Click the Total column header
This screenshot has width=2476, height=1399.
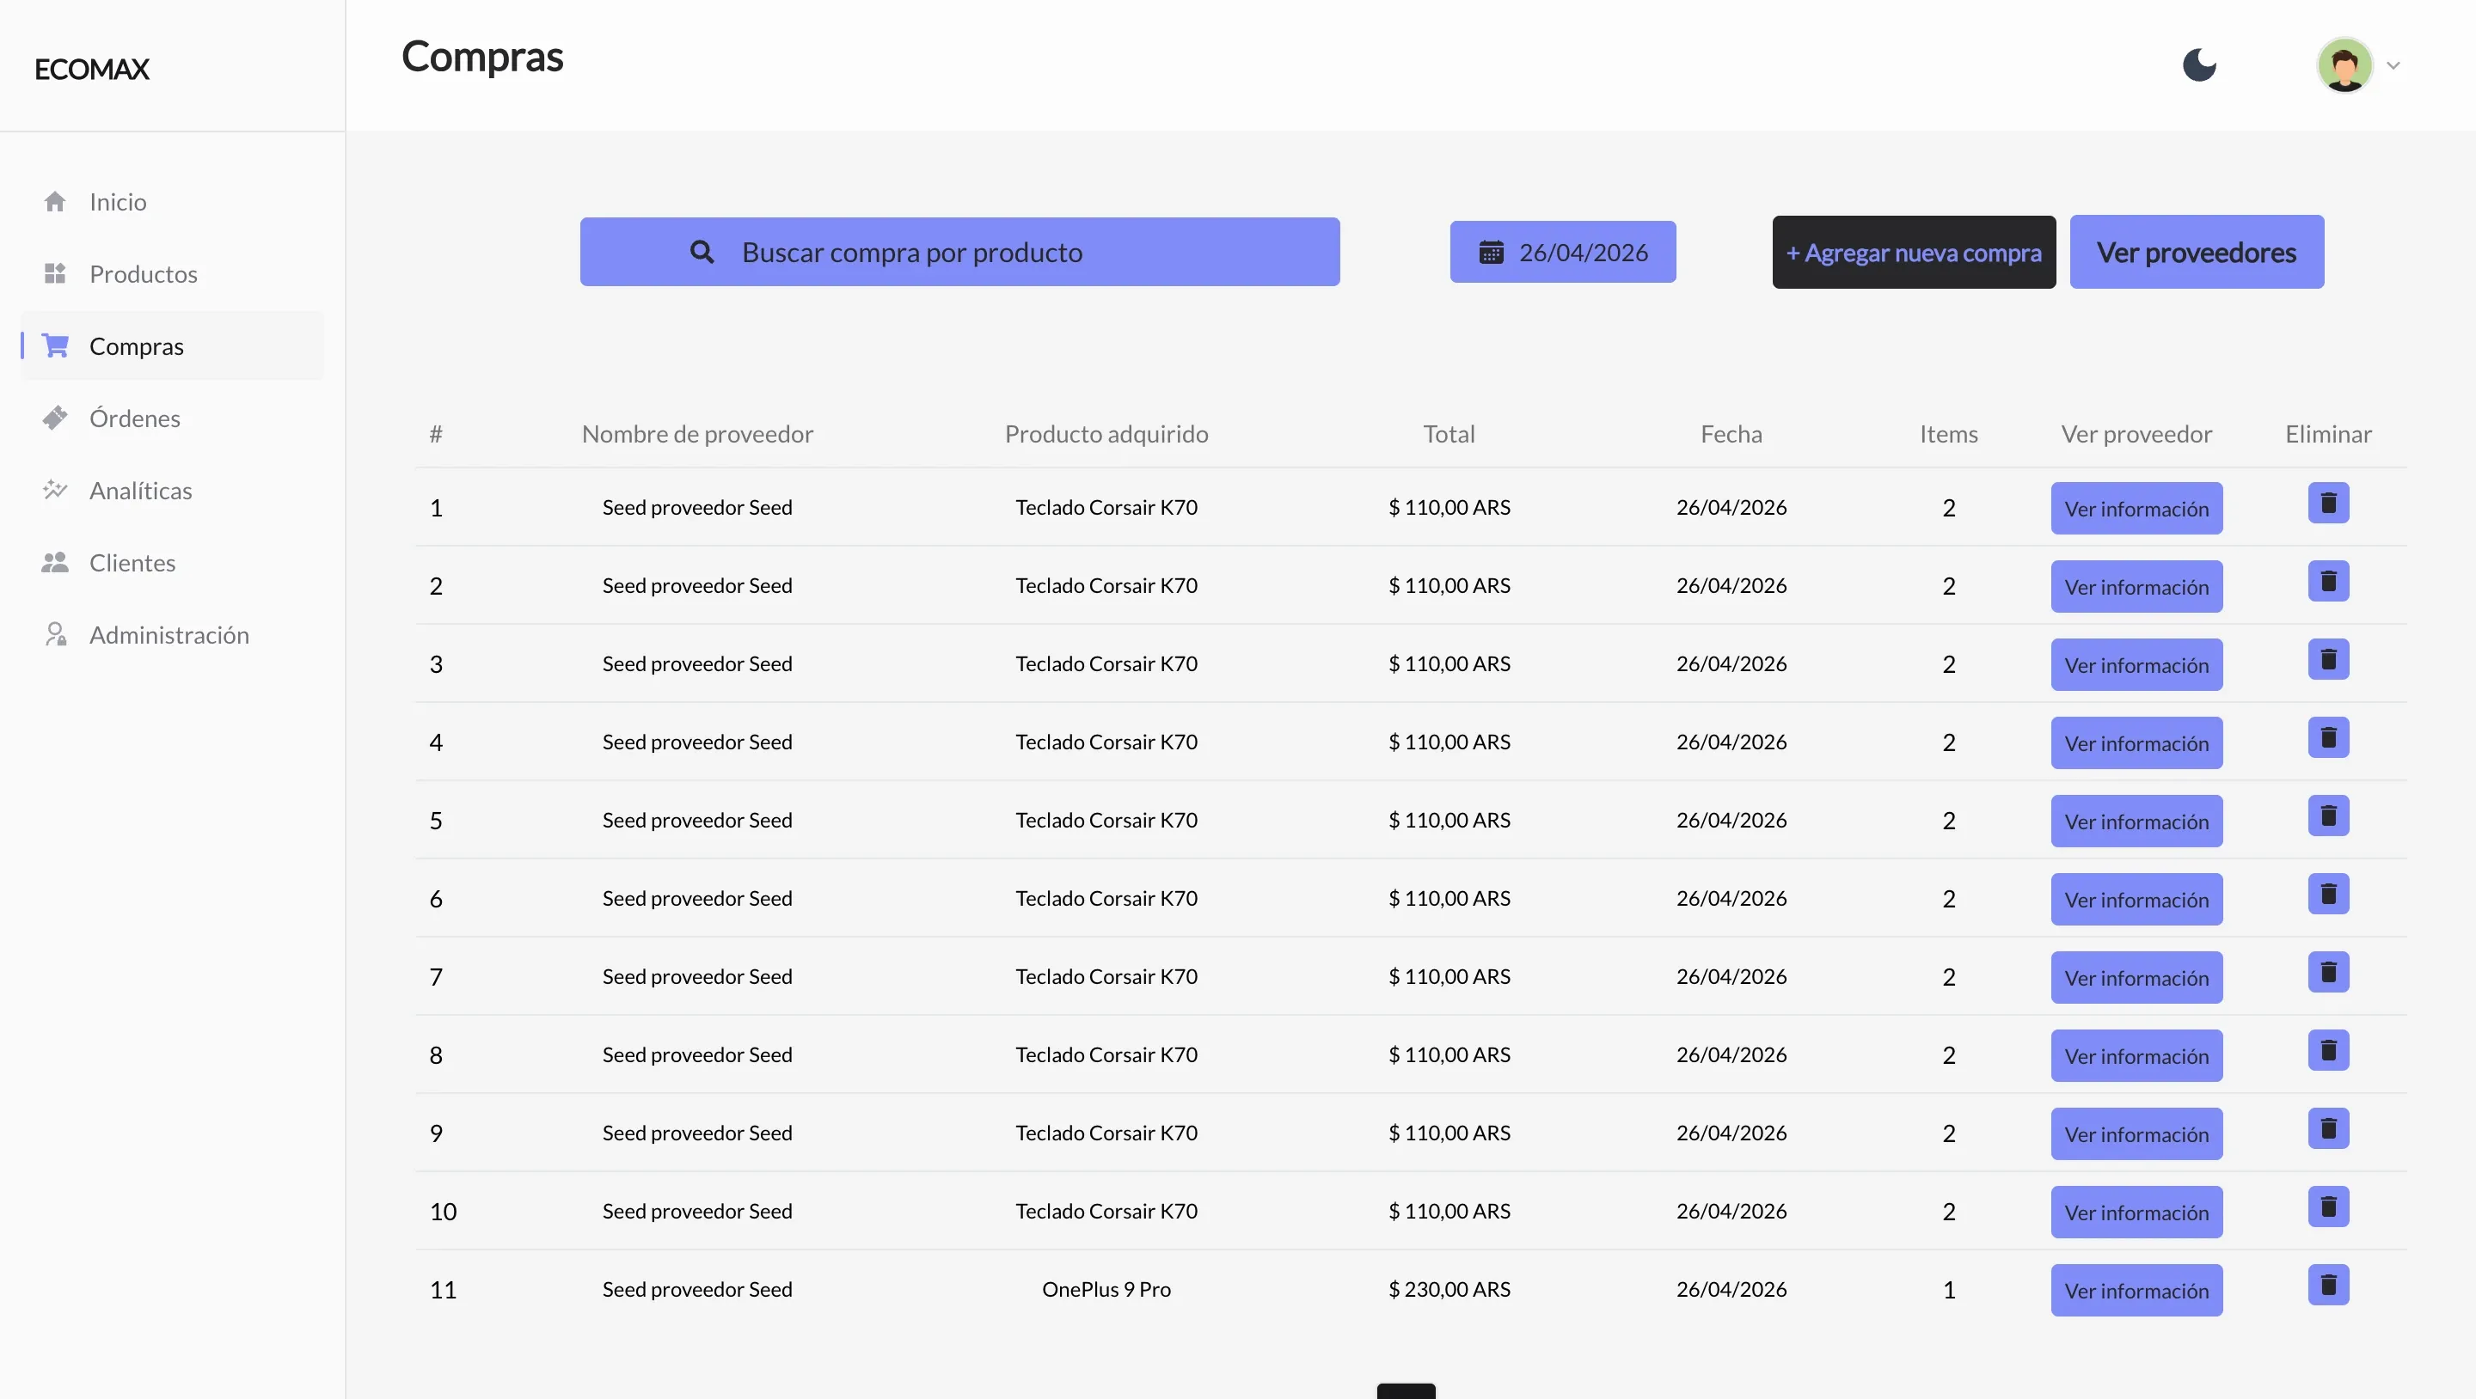click(1449, 434)
